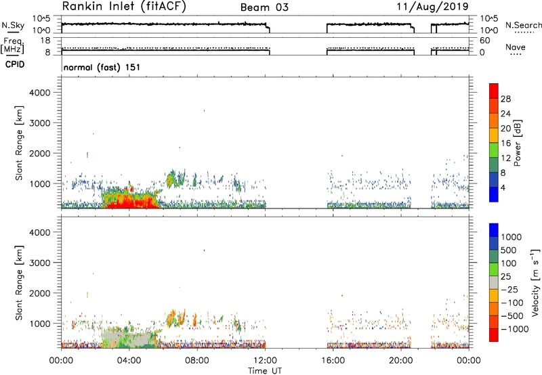Pick the Power colorbar segment between 16 and 20
The height and width of the screenshot is (375, 542).
(x=494, y=135)
